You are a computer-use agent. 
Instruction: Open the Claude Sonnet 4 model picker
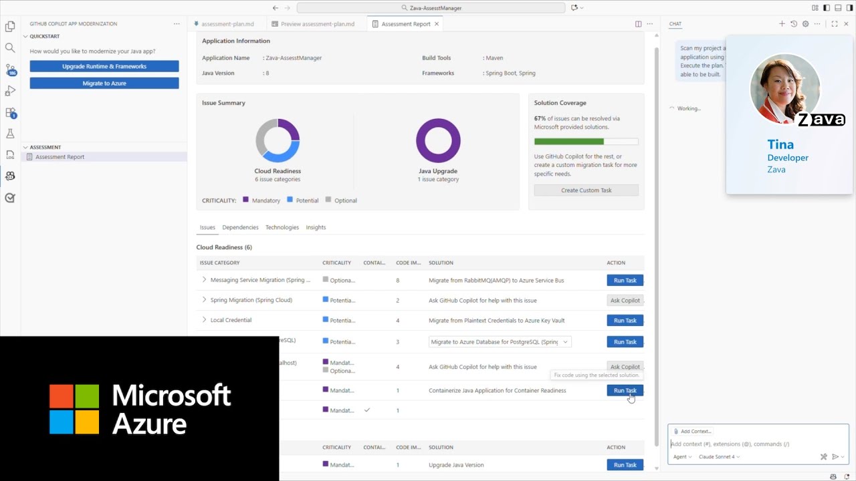719,457
